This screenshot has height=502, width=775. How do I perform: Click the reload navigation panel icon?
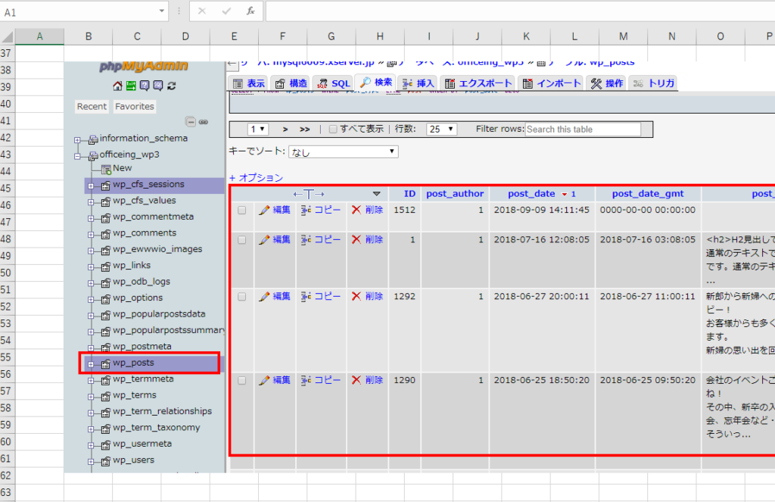[x=172, y=86]
